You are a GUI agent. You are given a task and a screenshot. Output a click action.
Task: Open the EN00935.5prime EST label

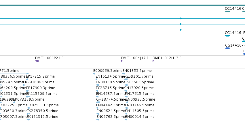[x=140, y=99]
